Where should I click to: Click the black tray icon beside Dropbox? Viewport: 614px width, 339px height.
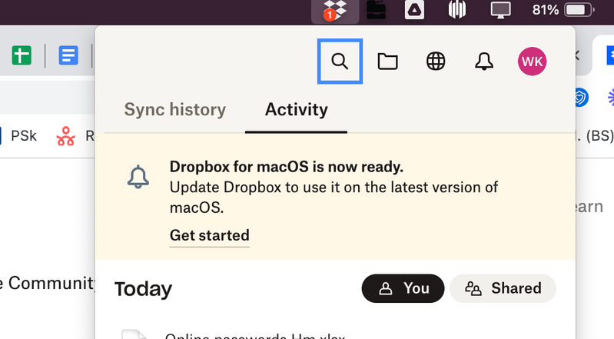click(377, 10)
